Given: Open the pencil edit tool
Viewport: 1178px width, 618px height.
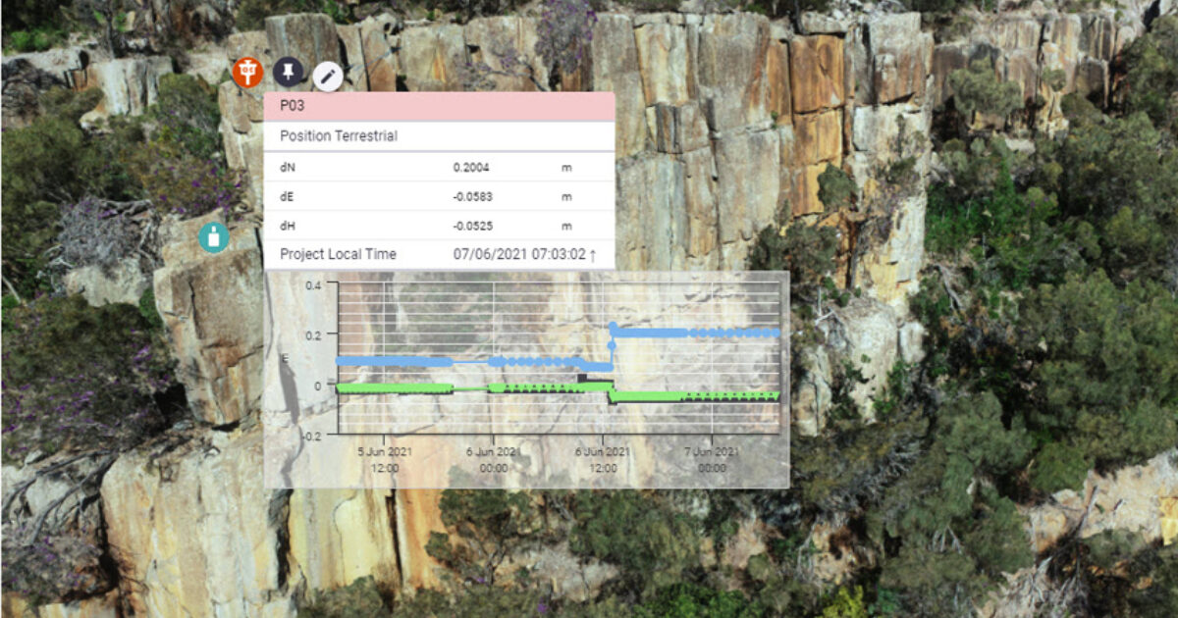Looking at the screenshot, I should 328,76.
